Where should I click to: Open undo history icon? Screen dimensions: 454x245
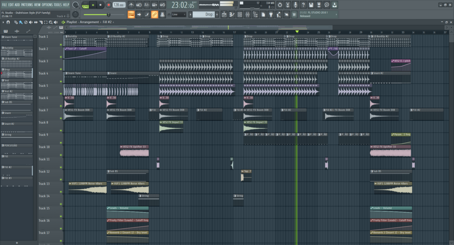280,5
